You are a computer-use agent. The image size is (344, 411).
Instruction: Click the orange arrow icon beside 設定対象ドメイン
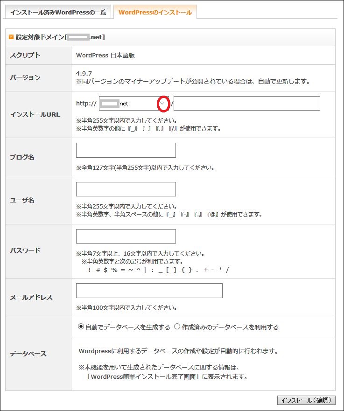point(11,37)
